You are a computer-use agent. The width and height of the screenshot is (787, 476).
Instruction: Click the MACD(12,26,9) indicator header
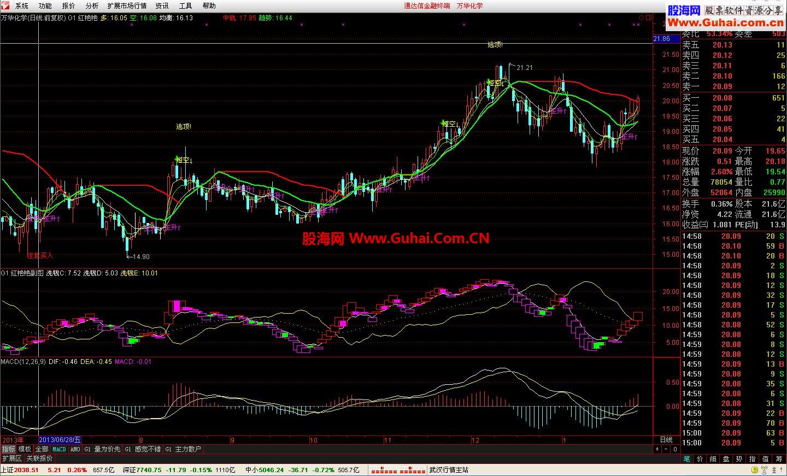tap(24, 362)
